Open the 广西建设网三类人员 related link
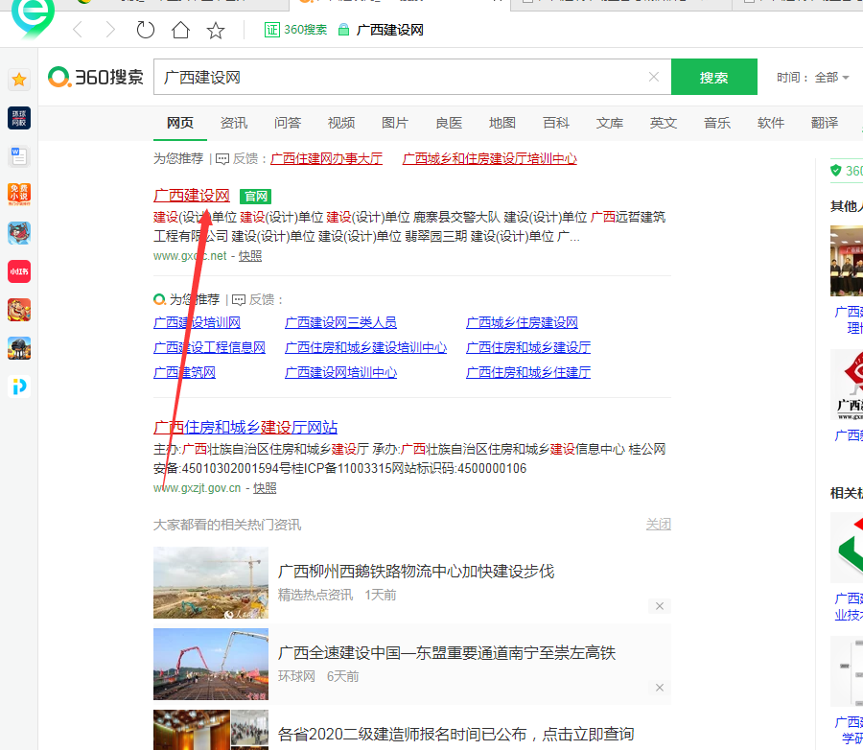Viewport: 863px width, 750px height. [x=340, y=322]
